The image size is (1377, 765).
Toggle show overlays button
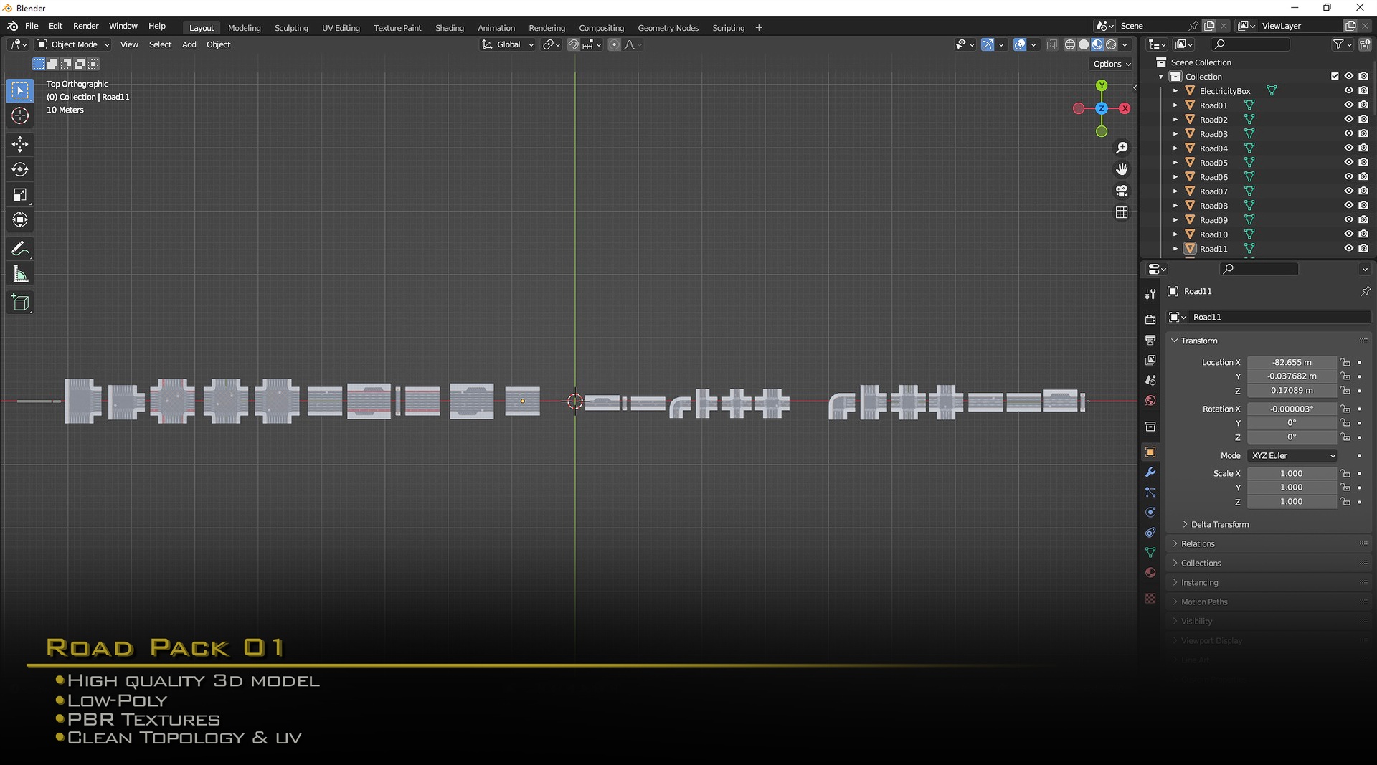pos(1020,44)
